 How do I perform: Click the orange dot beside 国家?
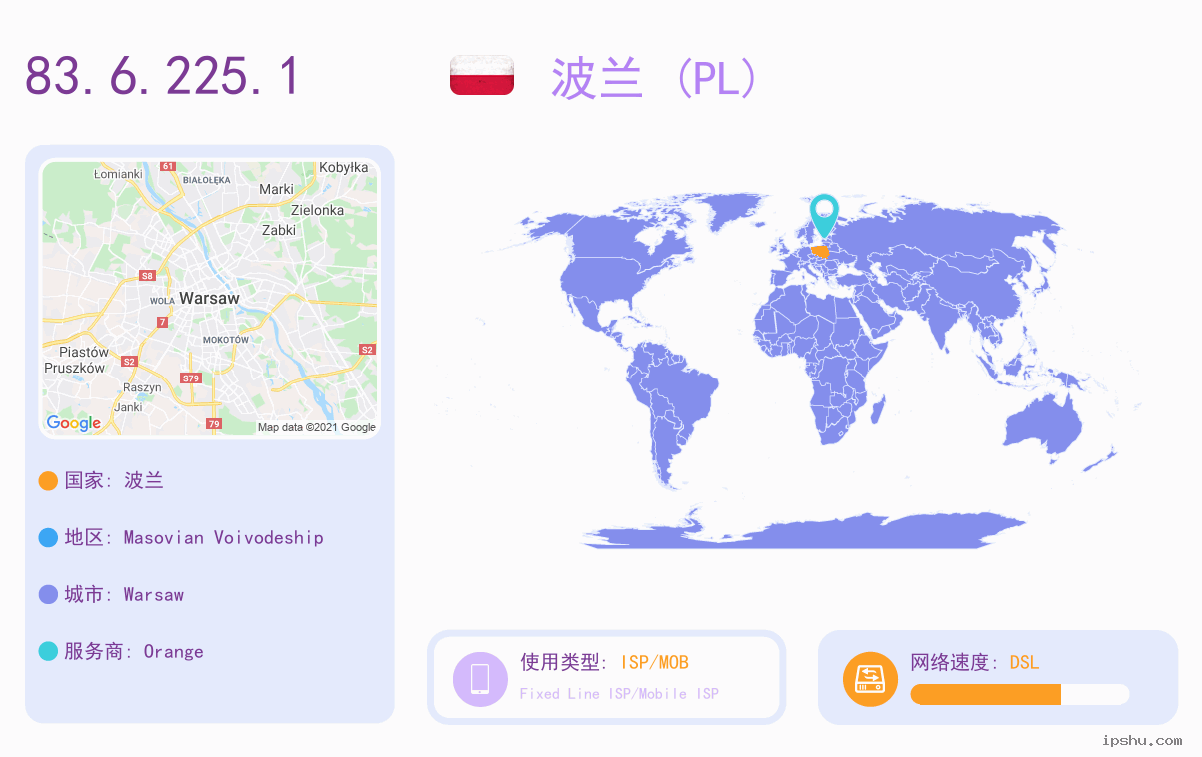(48, 481)
